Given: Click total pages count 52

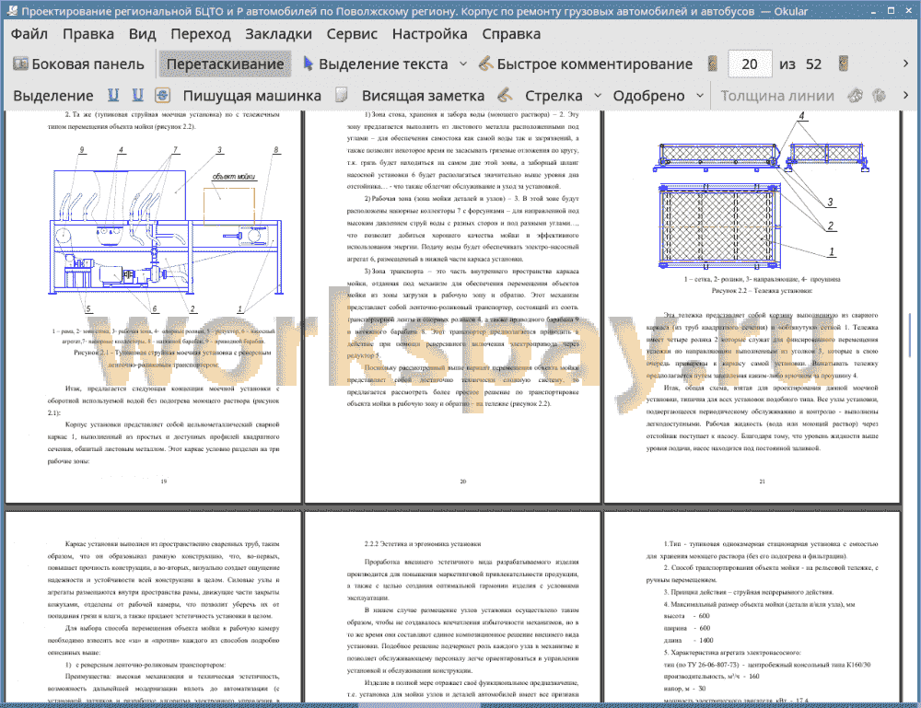Looking at the screenshot, I should (813, 64).
